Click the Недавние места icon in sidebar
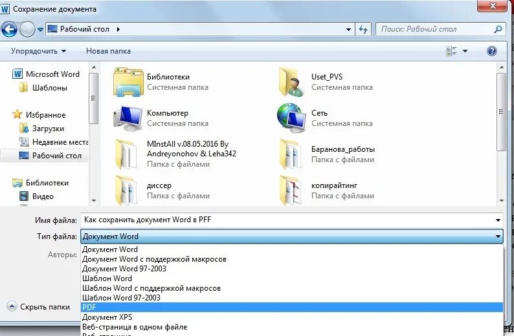The width and height of the screenshot is (514, 336). 24,142
